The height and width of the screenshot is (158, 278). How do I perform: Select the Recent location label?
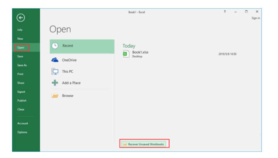[x=68, y=46]
